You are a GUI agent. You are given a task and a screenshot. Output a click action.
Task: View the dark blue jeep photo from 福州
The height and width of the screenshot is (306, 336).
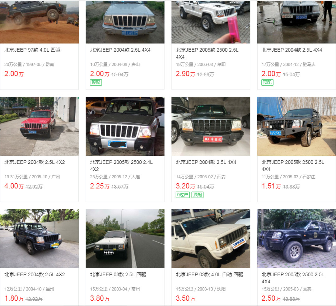point(39,239)
